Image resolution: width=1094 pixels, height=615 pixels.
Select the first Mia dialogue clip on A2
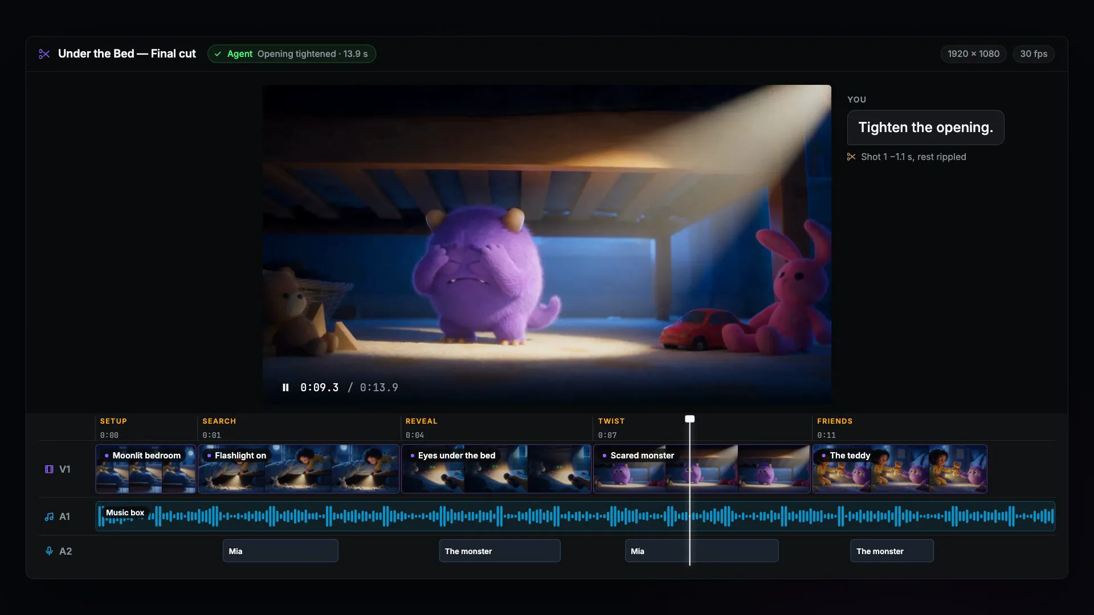(x=280, y=551)
